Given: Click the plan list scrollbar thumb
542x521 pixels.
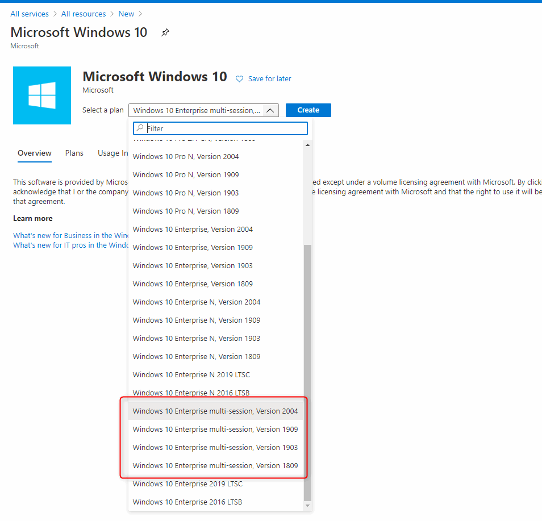Looking at the screenshot, I should pyautogui.click(x=307, y=373).
